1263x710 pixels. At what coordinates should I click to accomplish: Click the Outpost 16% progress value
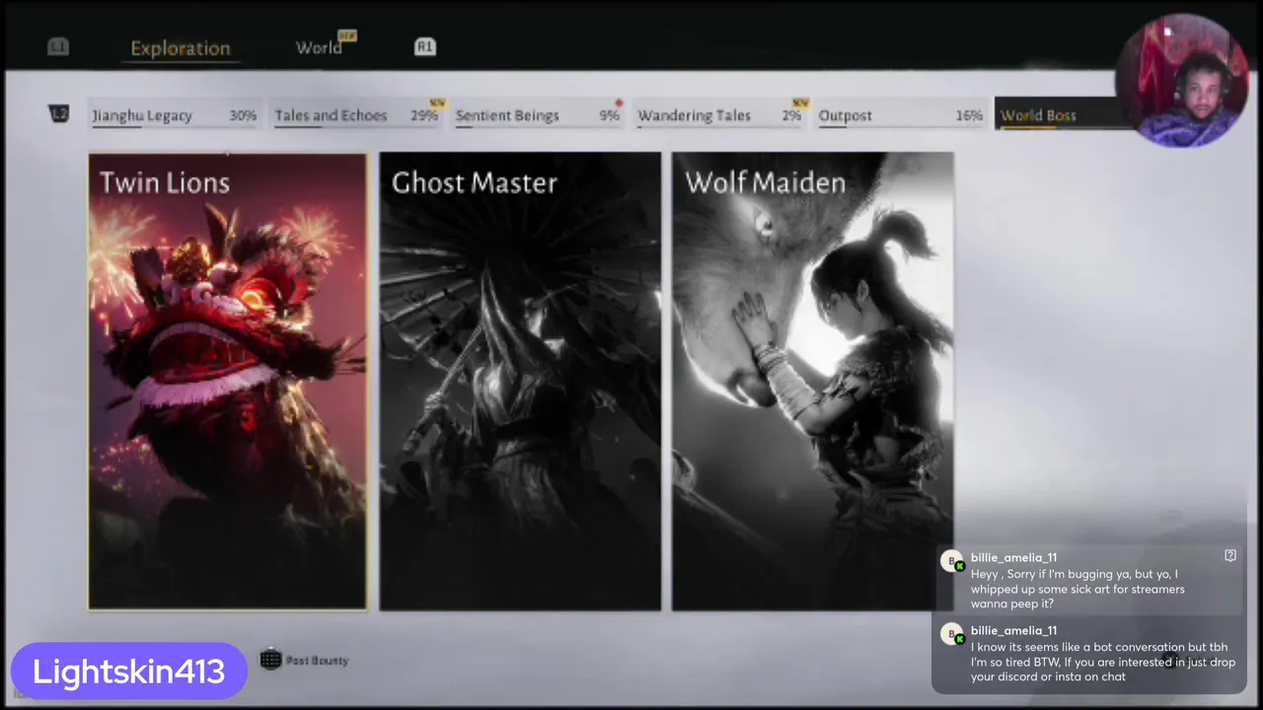point(969,115)
